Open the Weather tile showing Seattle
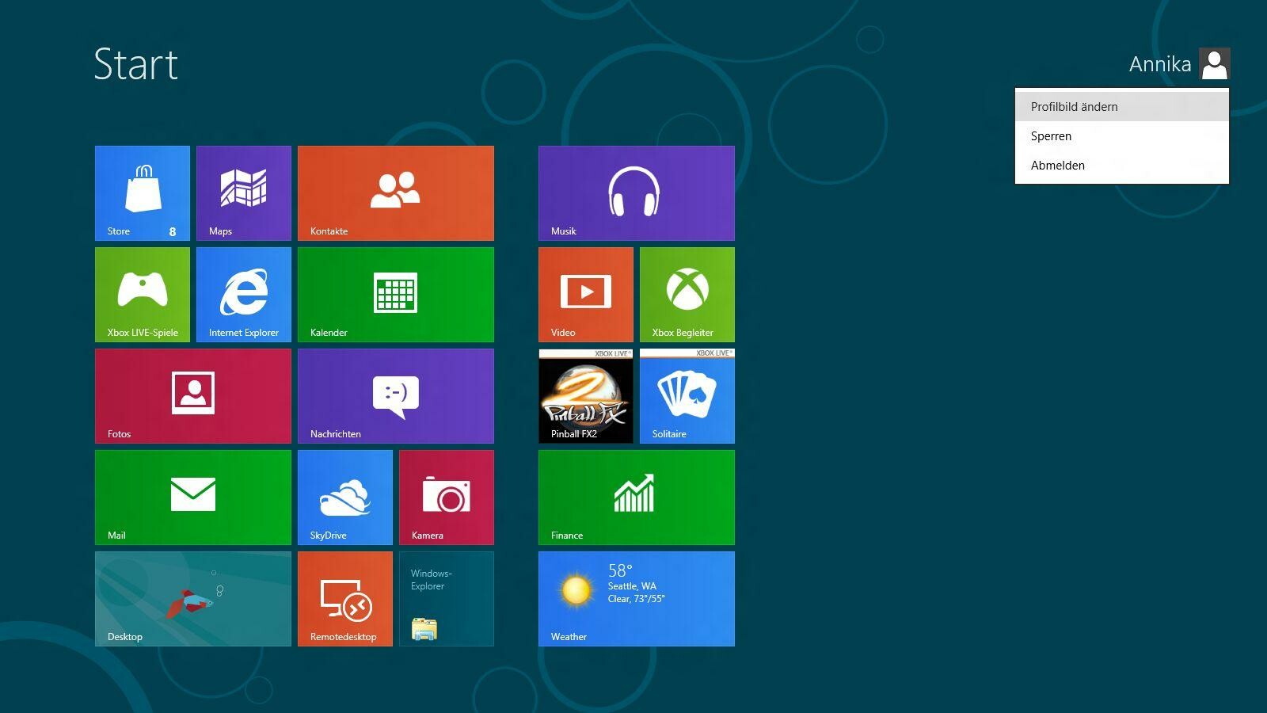 click(637, 598)
